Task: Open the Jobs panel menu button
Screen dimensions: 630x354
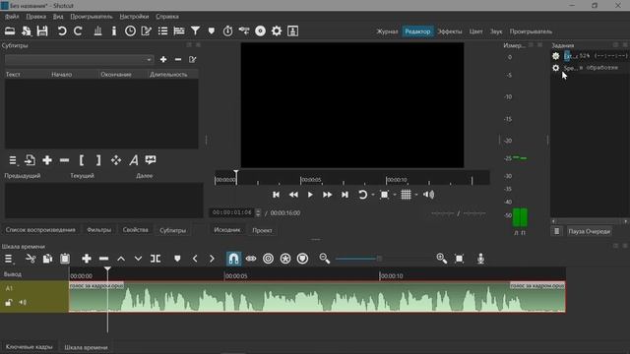Action: point(556,231)
